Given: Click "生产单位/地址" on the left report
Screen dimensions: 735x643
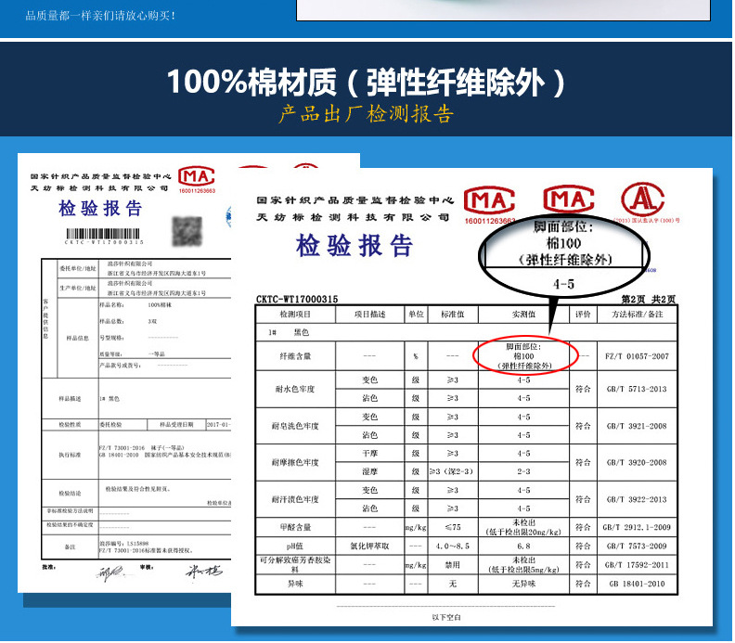Looking at the screenshot, I should point(78,288).
